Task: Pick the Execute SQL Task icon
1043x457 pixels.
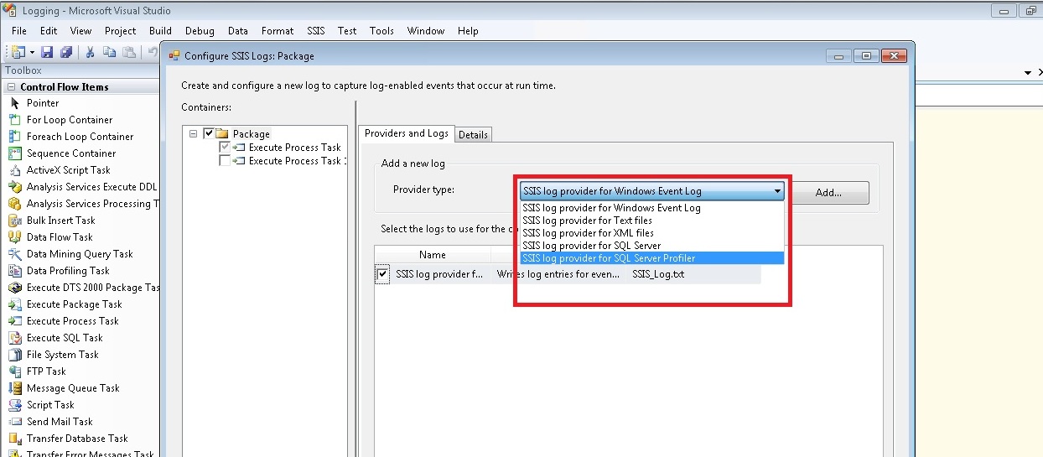Action: pos(14,338)
